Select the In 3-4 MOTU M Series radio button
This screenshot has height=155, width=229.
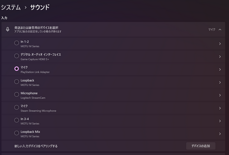(x=16, y=120)
